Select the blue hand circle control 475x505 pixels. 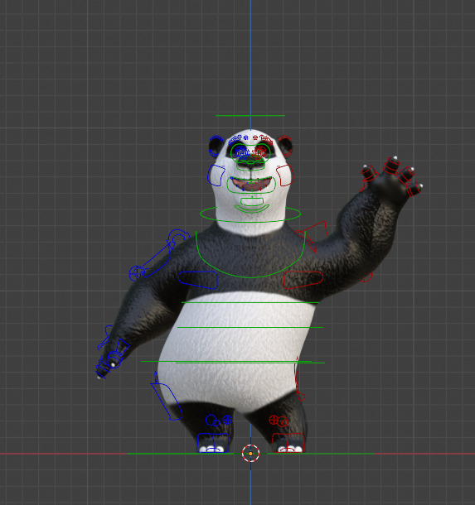click(x=114, y=359)
